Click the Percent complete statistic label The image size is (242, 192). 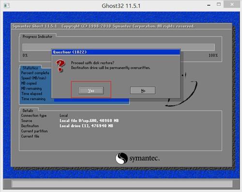click(x=35, y=73)
